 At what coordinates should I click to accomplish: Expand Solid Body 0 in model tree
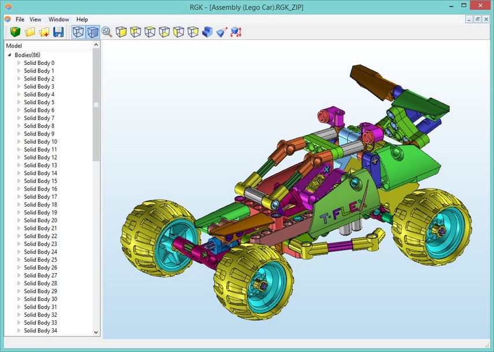click(19, 63)
